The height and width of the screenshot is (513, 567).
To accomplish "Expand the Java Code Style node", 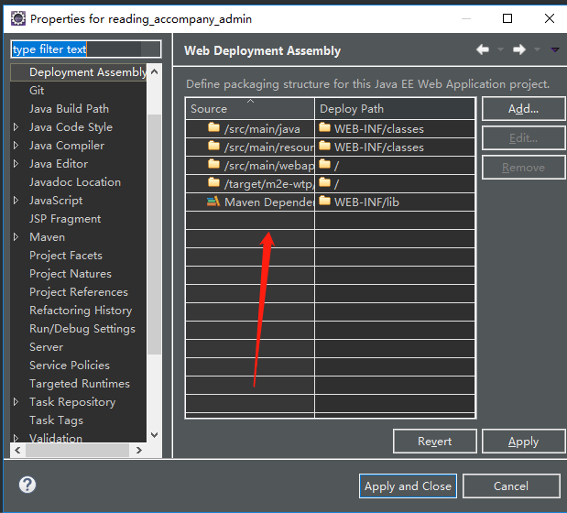I will pyautogui.click(x=16, y=127).
